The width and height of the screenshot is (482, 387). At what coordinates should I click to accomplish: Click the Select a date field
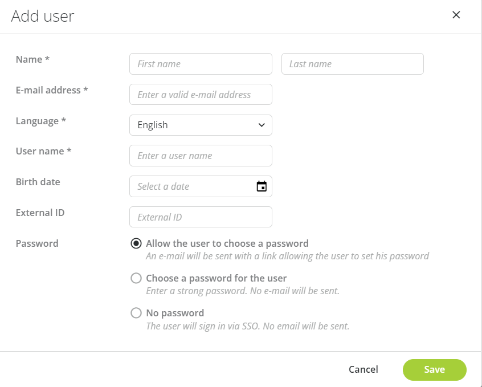tap(201, 186)
